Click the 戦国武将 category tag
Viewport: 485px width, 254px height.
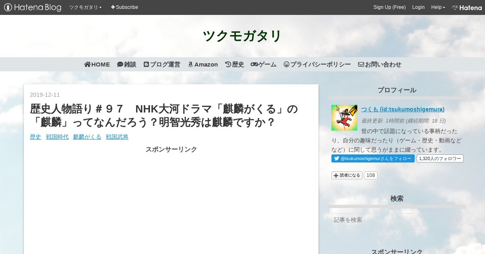point(117,137)
